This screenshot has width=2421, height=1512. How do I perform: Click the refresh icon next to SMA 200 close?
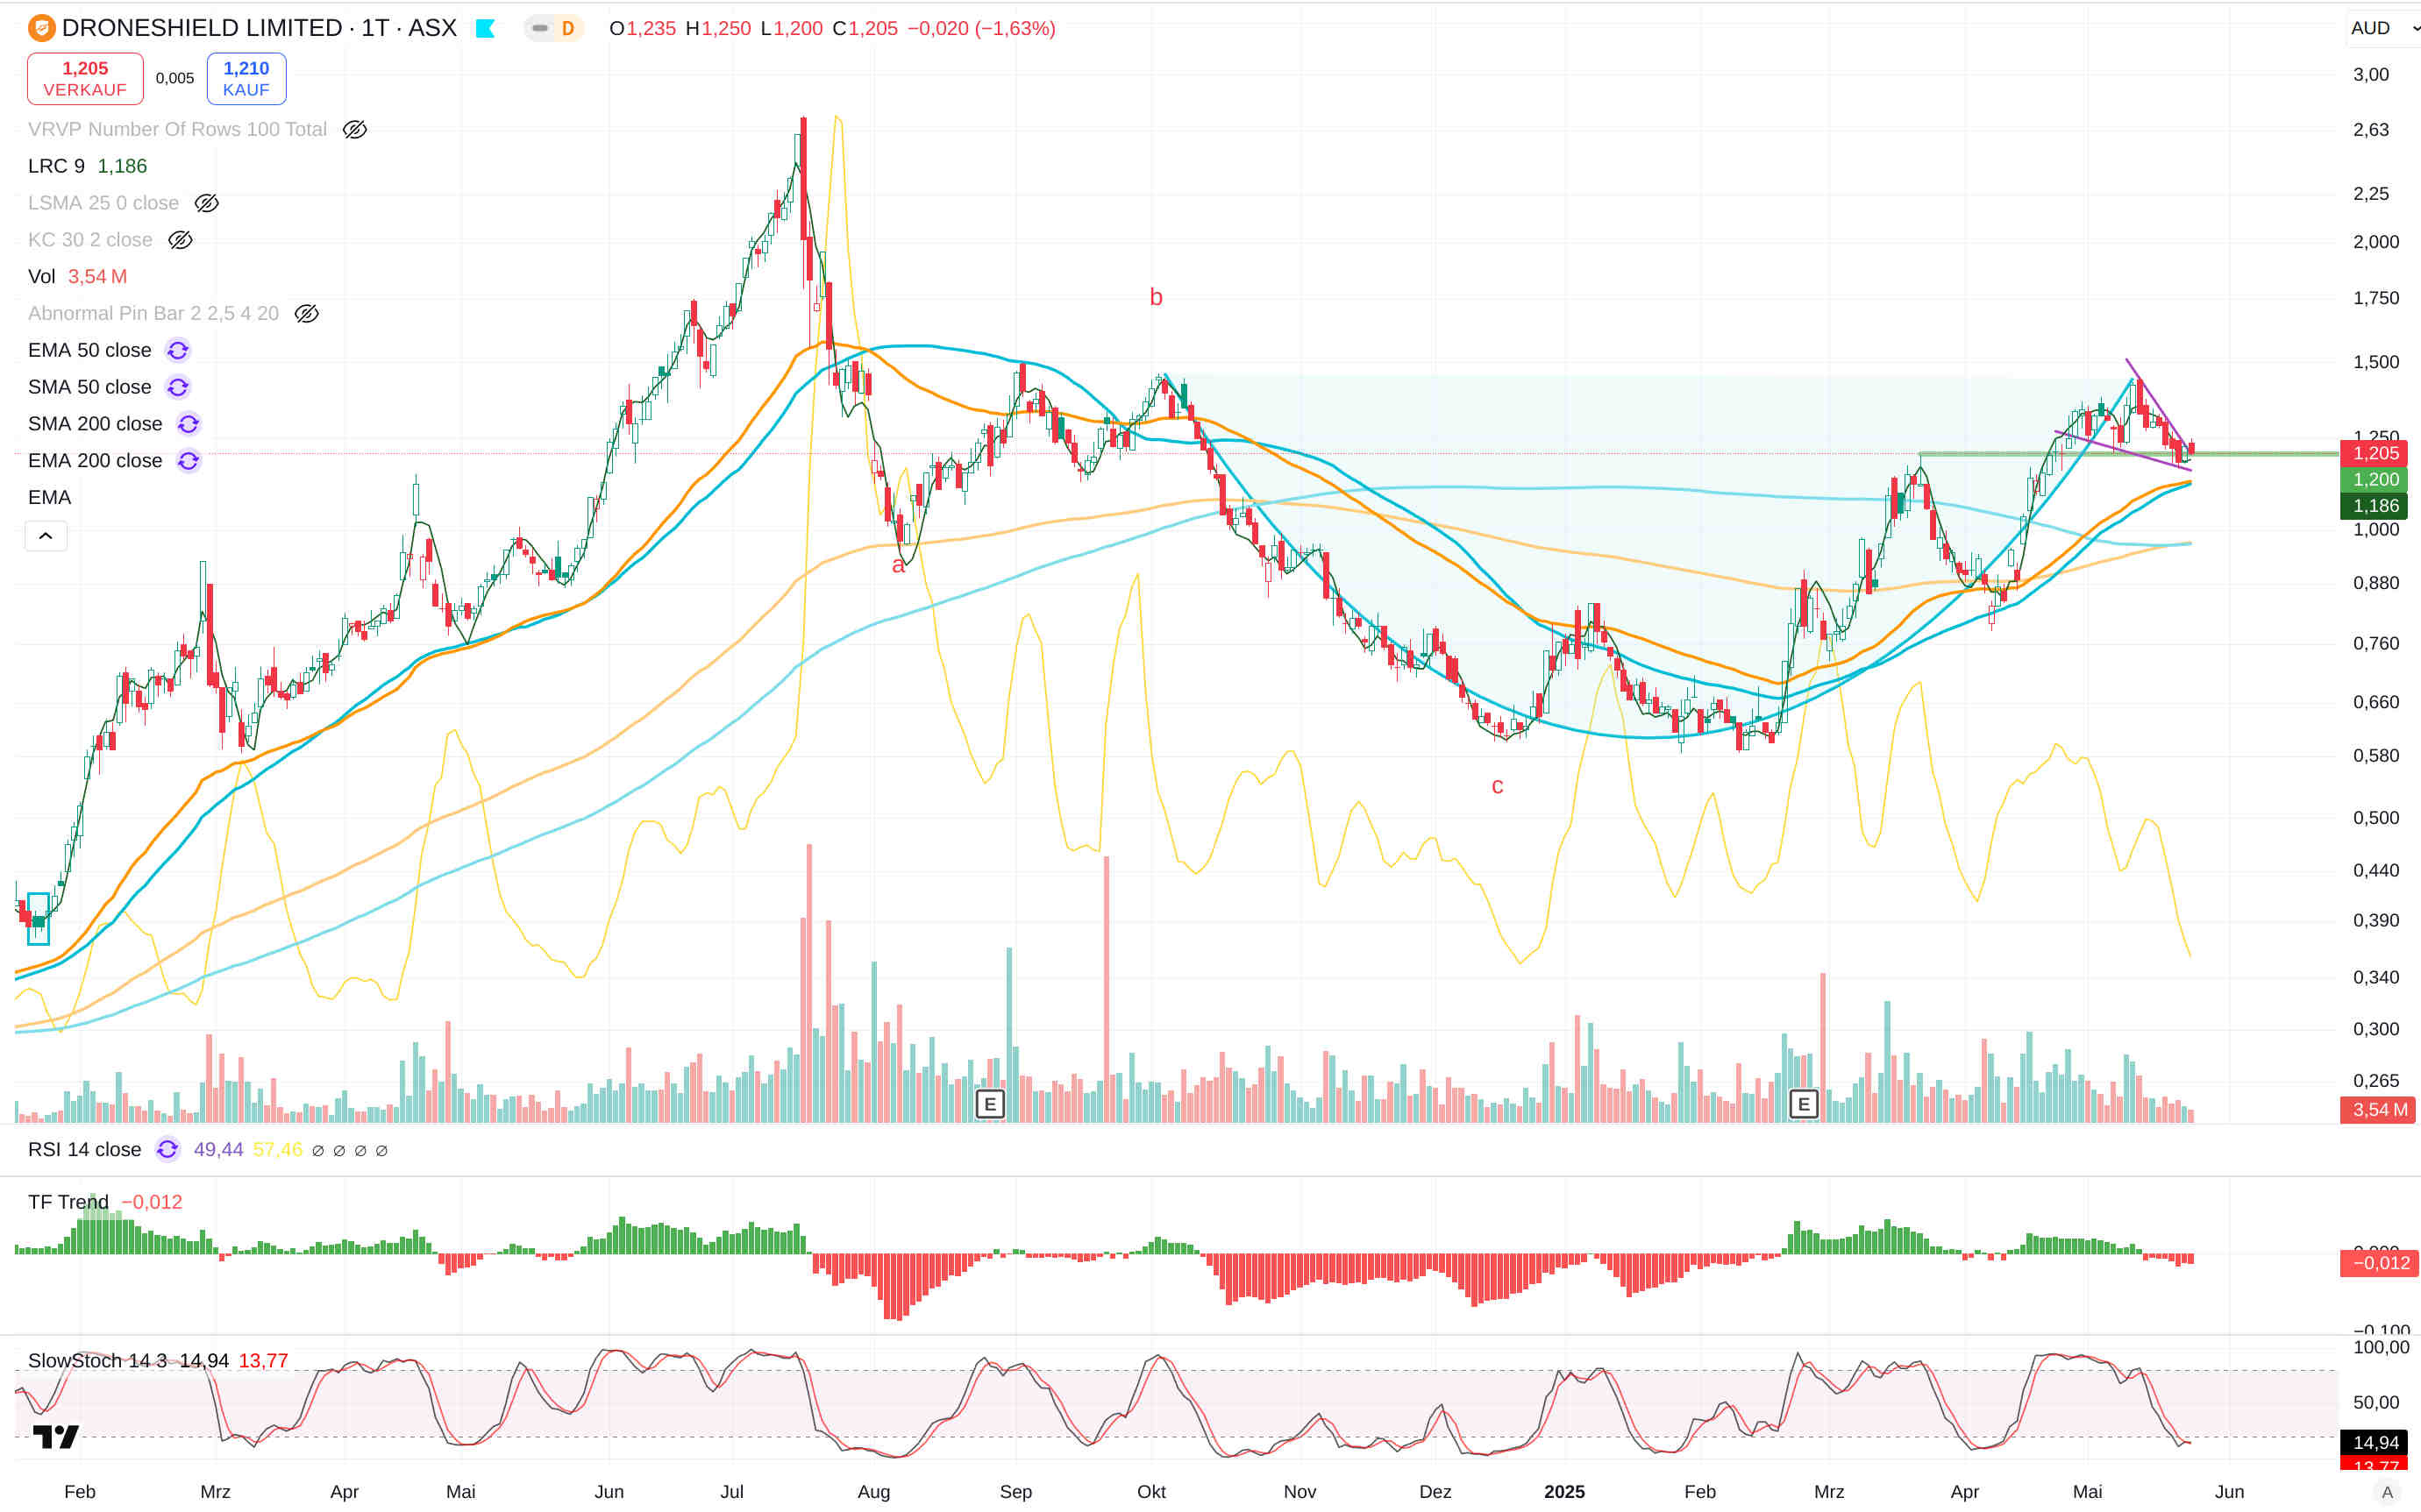pyautogui.click(x=188, y=424)
